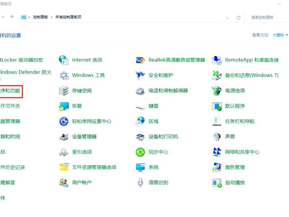Click address bar control panel icon
The height and width of the screenshot is (217, 289).
pyautogui.click(x=23, y=17)
